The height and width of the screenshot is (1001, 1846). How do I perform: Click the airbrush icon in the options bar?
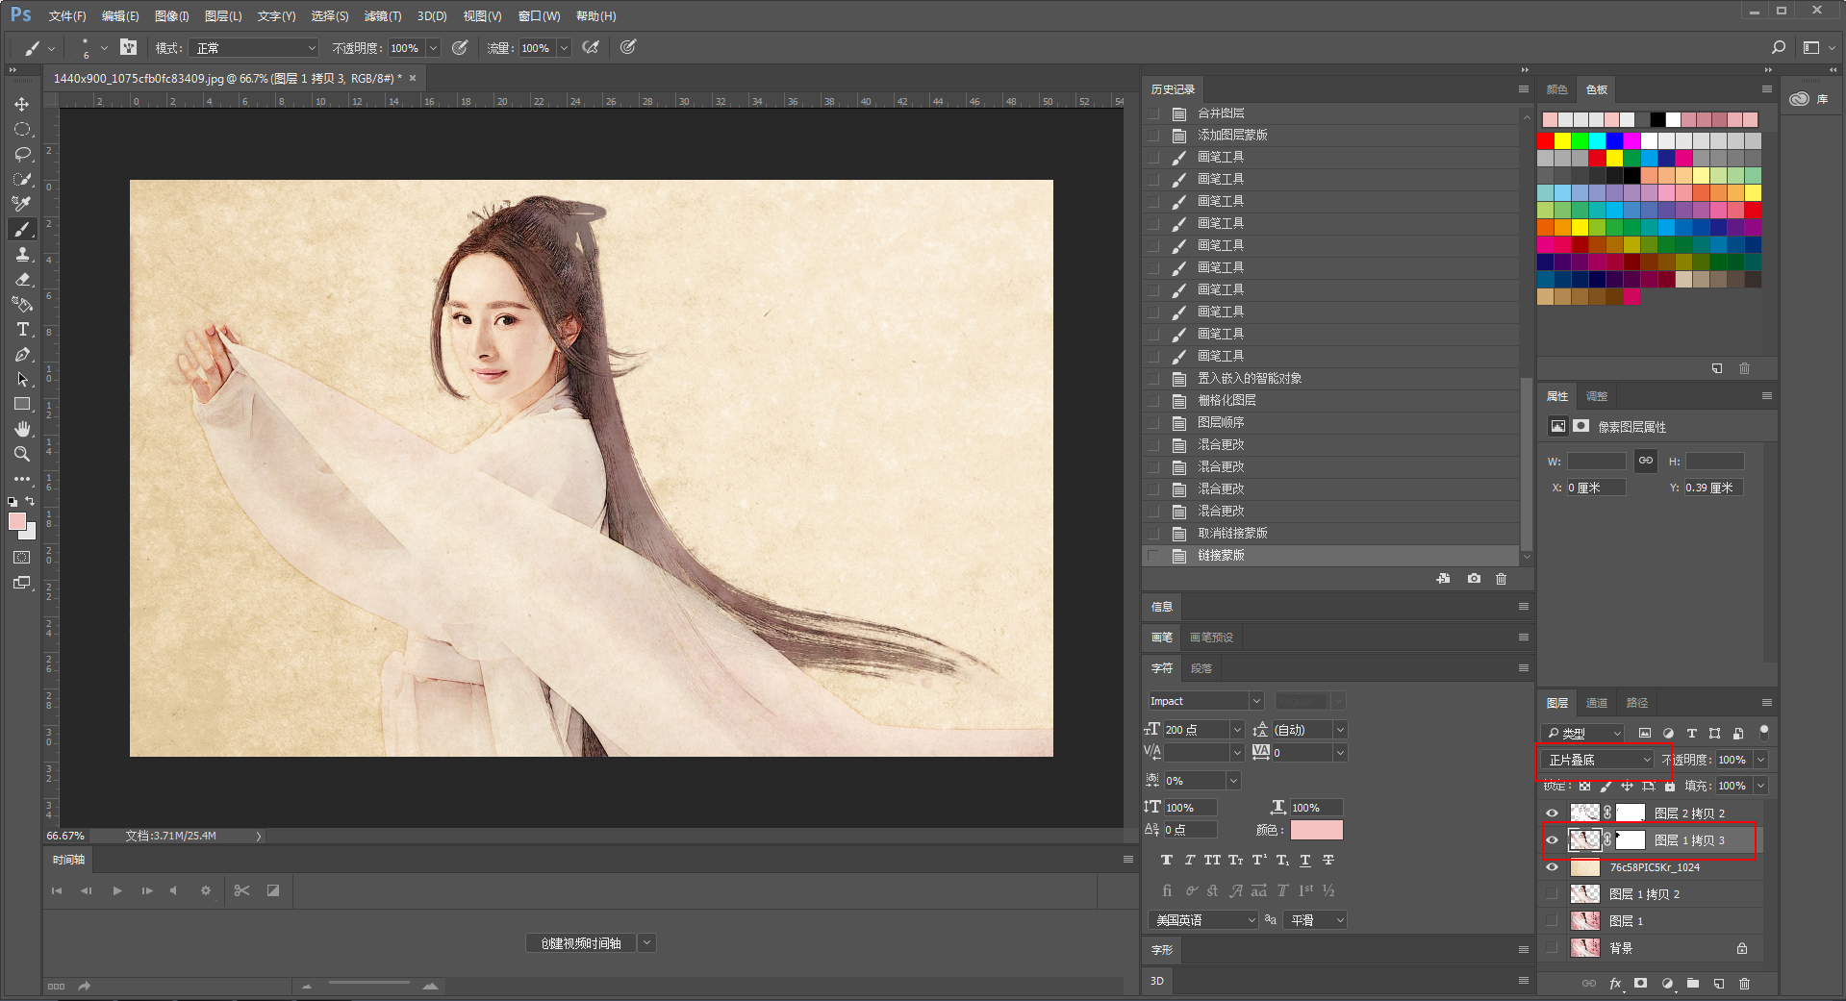pyautogui.click(x=592, y=47)
